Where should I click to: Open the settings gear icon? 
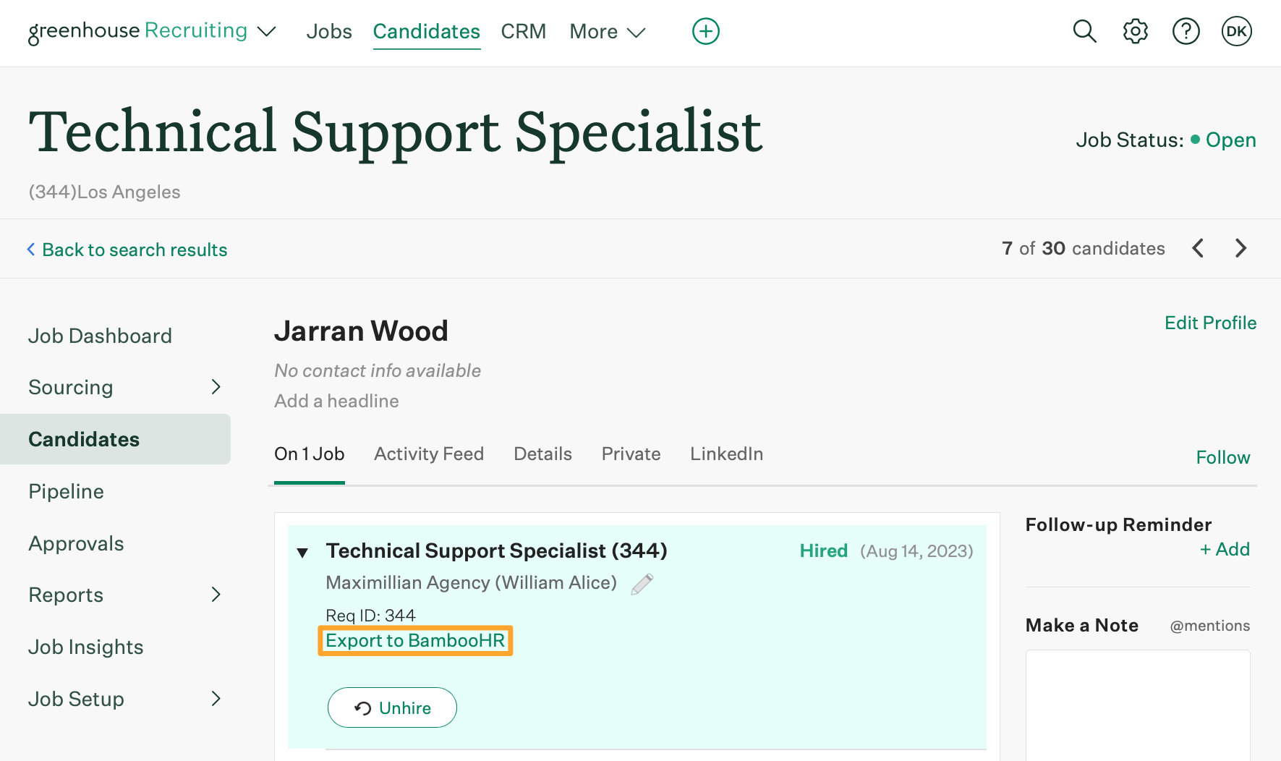(x=1135, y=31)
